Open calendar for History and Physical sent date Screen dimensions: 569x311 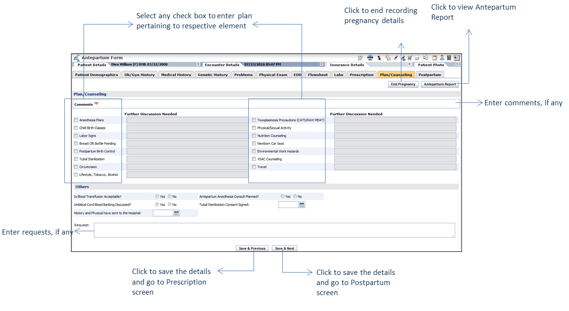click(176, 213)
